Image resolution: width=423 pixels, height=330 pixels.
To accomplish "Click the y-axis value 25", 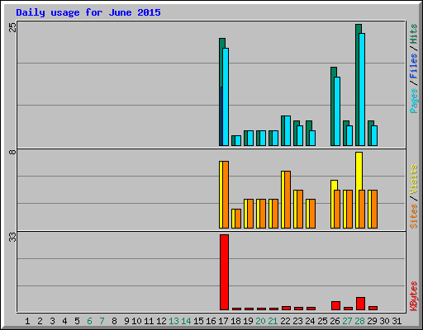I will coord(12,27).
